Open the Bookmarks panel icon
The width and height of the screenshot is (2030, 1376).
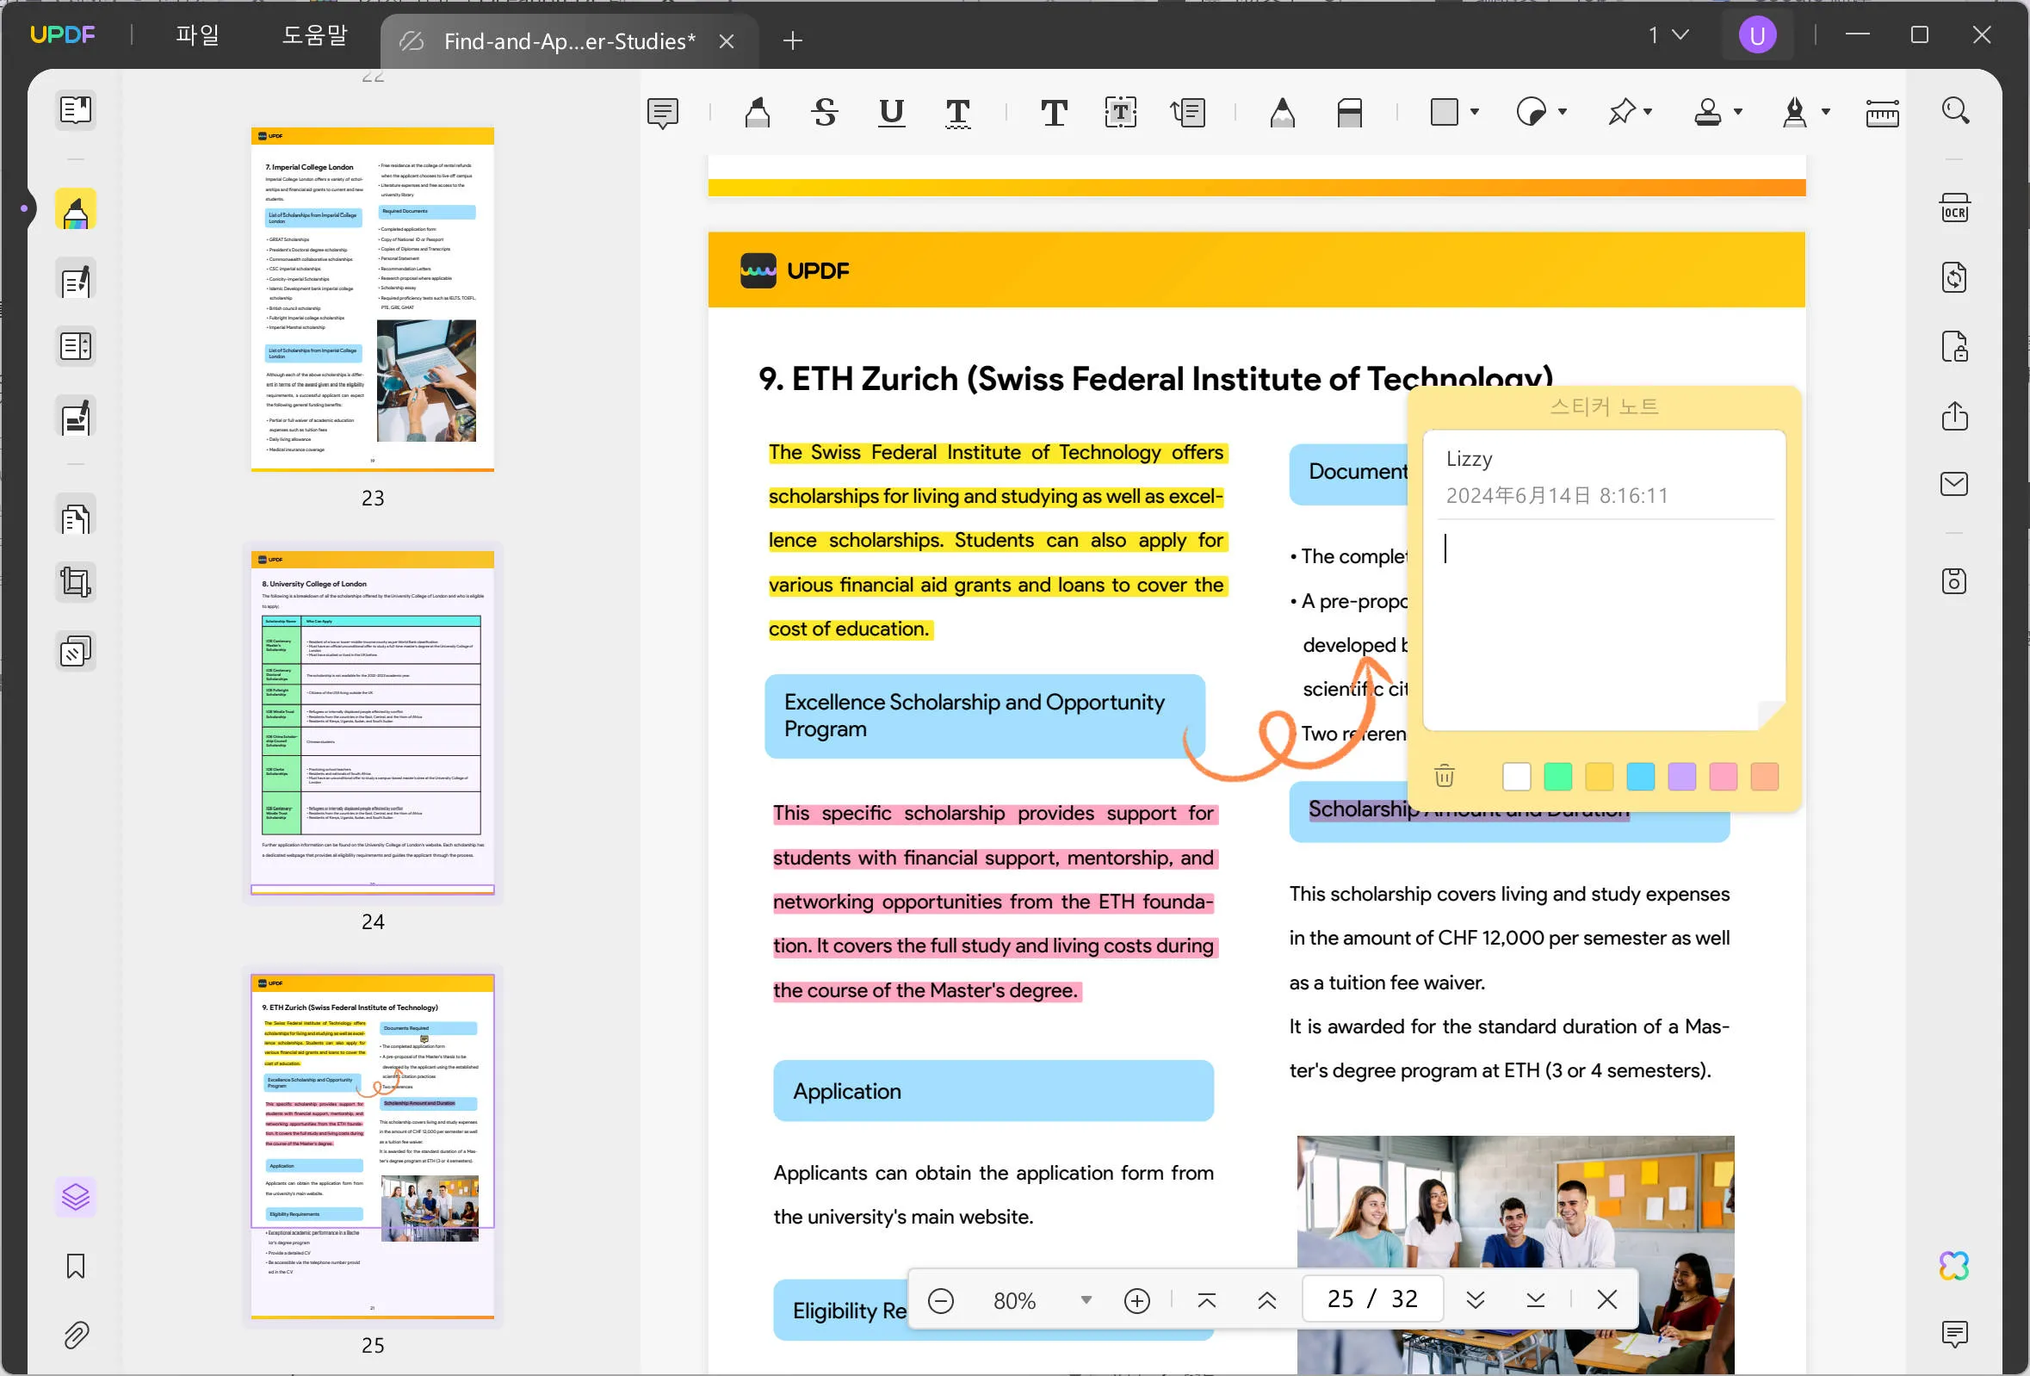76,1266
